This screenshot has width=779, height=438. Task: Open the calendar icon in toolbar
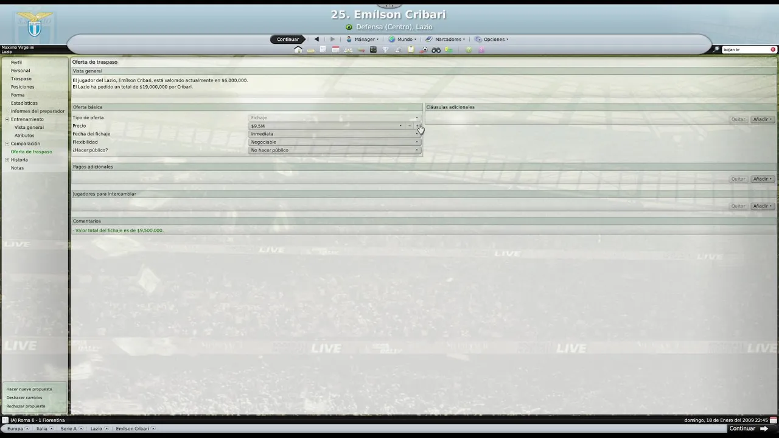point(335,50)
